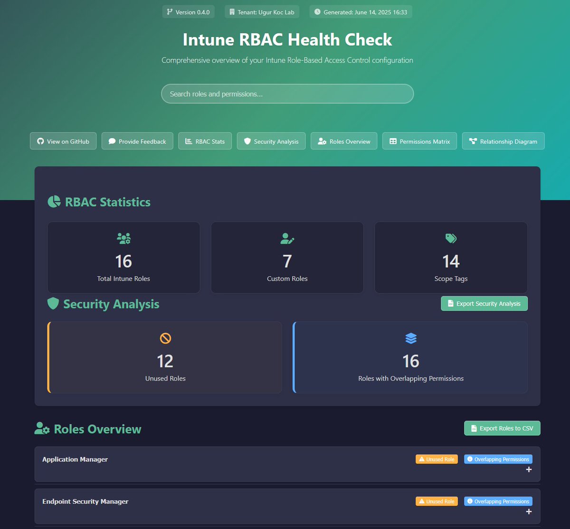Click the Endpoint Security Manager role name
The width and height of the screenshot is (570, 529).
pyautogui.click(x=85, y=501)
